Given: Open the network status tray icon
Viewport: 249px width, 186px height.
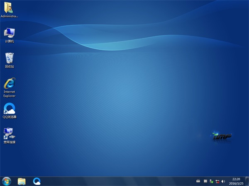Looking at the screenshot, I should 217,181.
